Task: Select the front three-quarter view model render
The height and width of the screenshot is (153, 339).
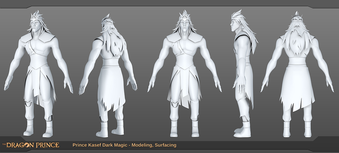Action: tap(38, 74)
